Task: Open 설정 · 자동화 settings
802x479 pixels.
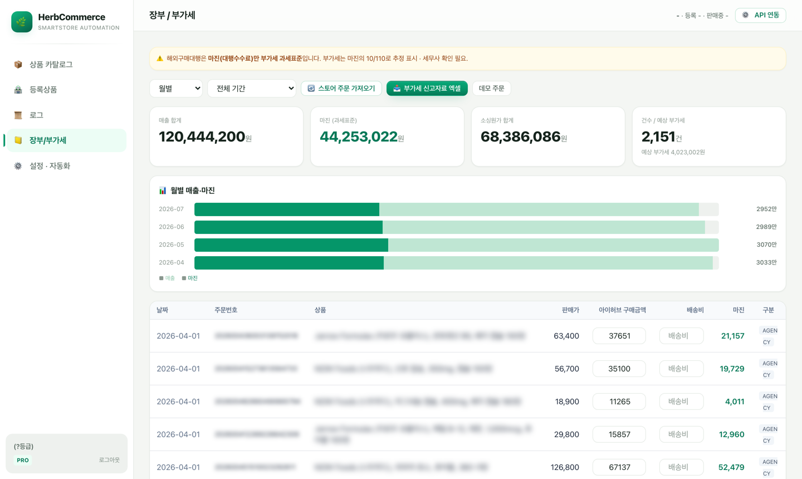Action: pos(66,166)
